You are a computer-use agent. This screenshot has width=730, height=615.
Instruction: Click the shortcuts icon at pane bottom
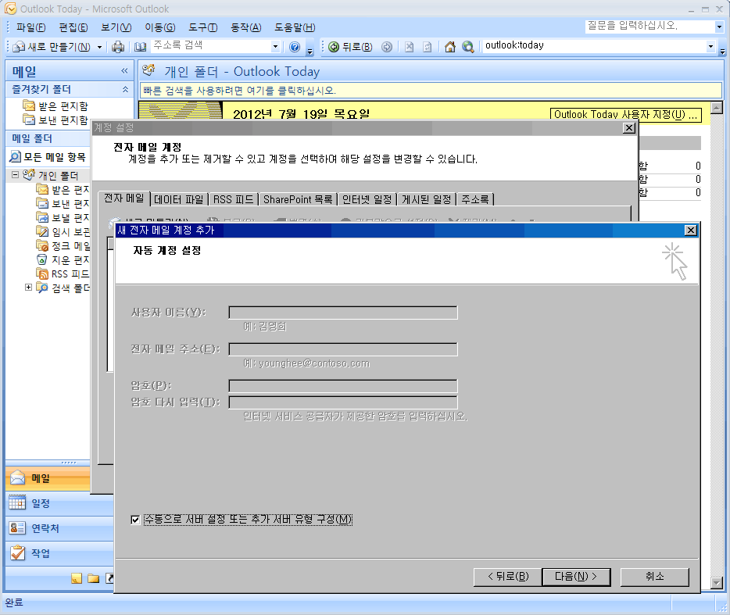[x=110, y=578]
